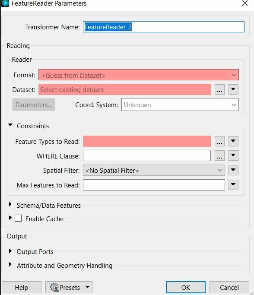Collapse the Constraints section

10,125
